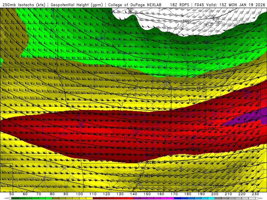Click the 70 knot color scale label
The height and width of the screenshot is (200, 267).
pyautogui.click(x=39, y=194)
